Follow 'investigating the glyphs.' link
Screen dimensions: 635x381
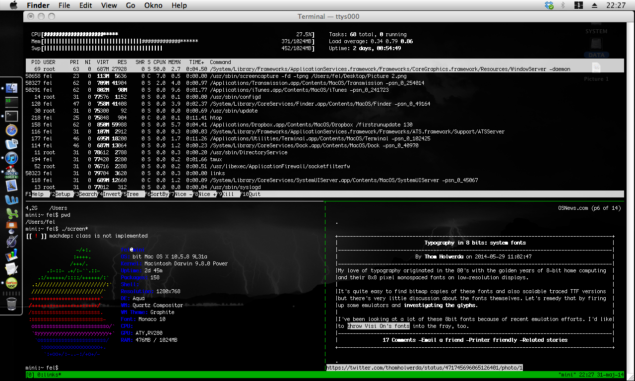441,305
